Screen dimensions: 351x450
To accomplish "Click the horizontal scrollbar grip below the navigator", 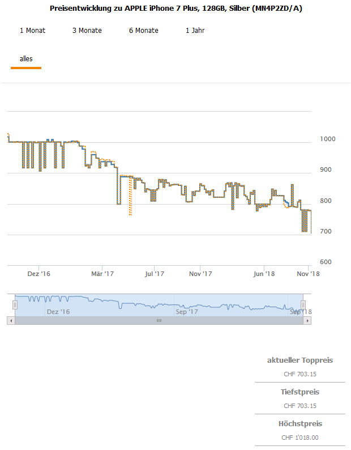I will (x=159, y=320).
